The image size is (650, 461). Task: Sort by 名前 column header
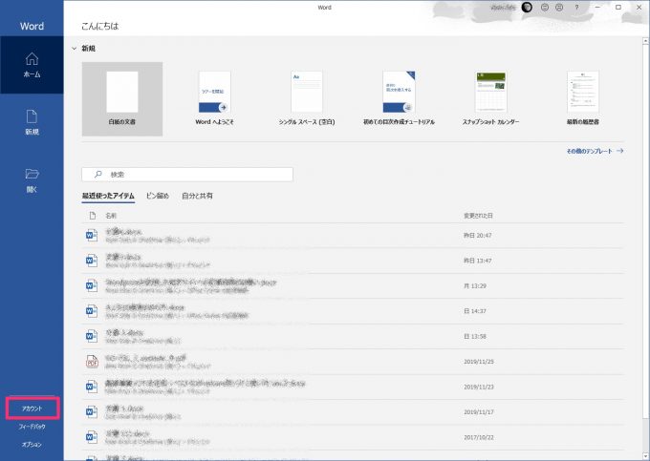pos(111,216)
